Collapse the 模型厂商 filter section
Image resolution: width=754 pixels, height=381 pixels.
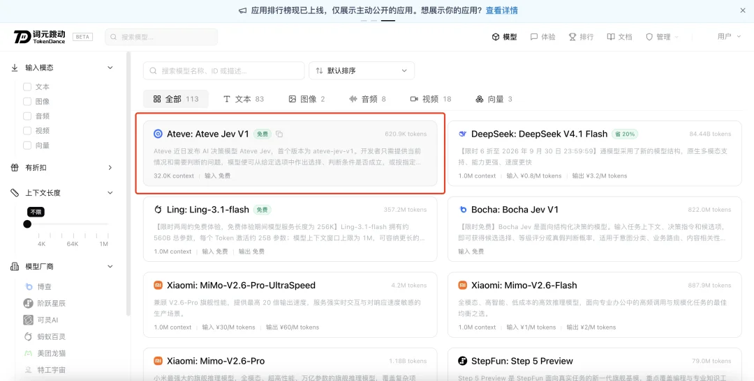tap(110, 266)
